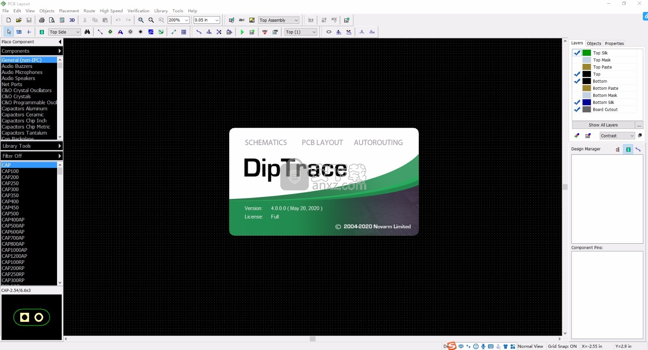
Task: Open the Route menu
Action: click(x=89, y=11)
